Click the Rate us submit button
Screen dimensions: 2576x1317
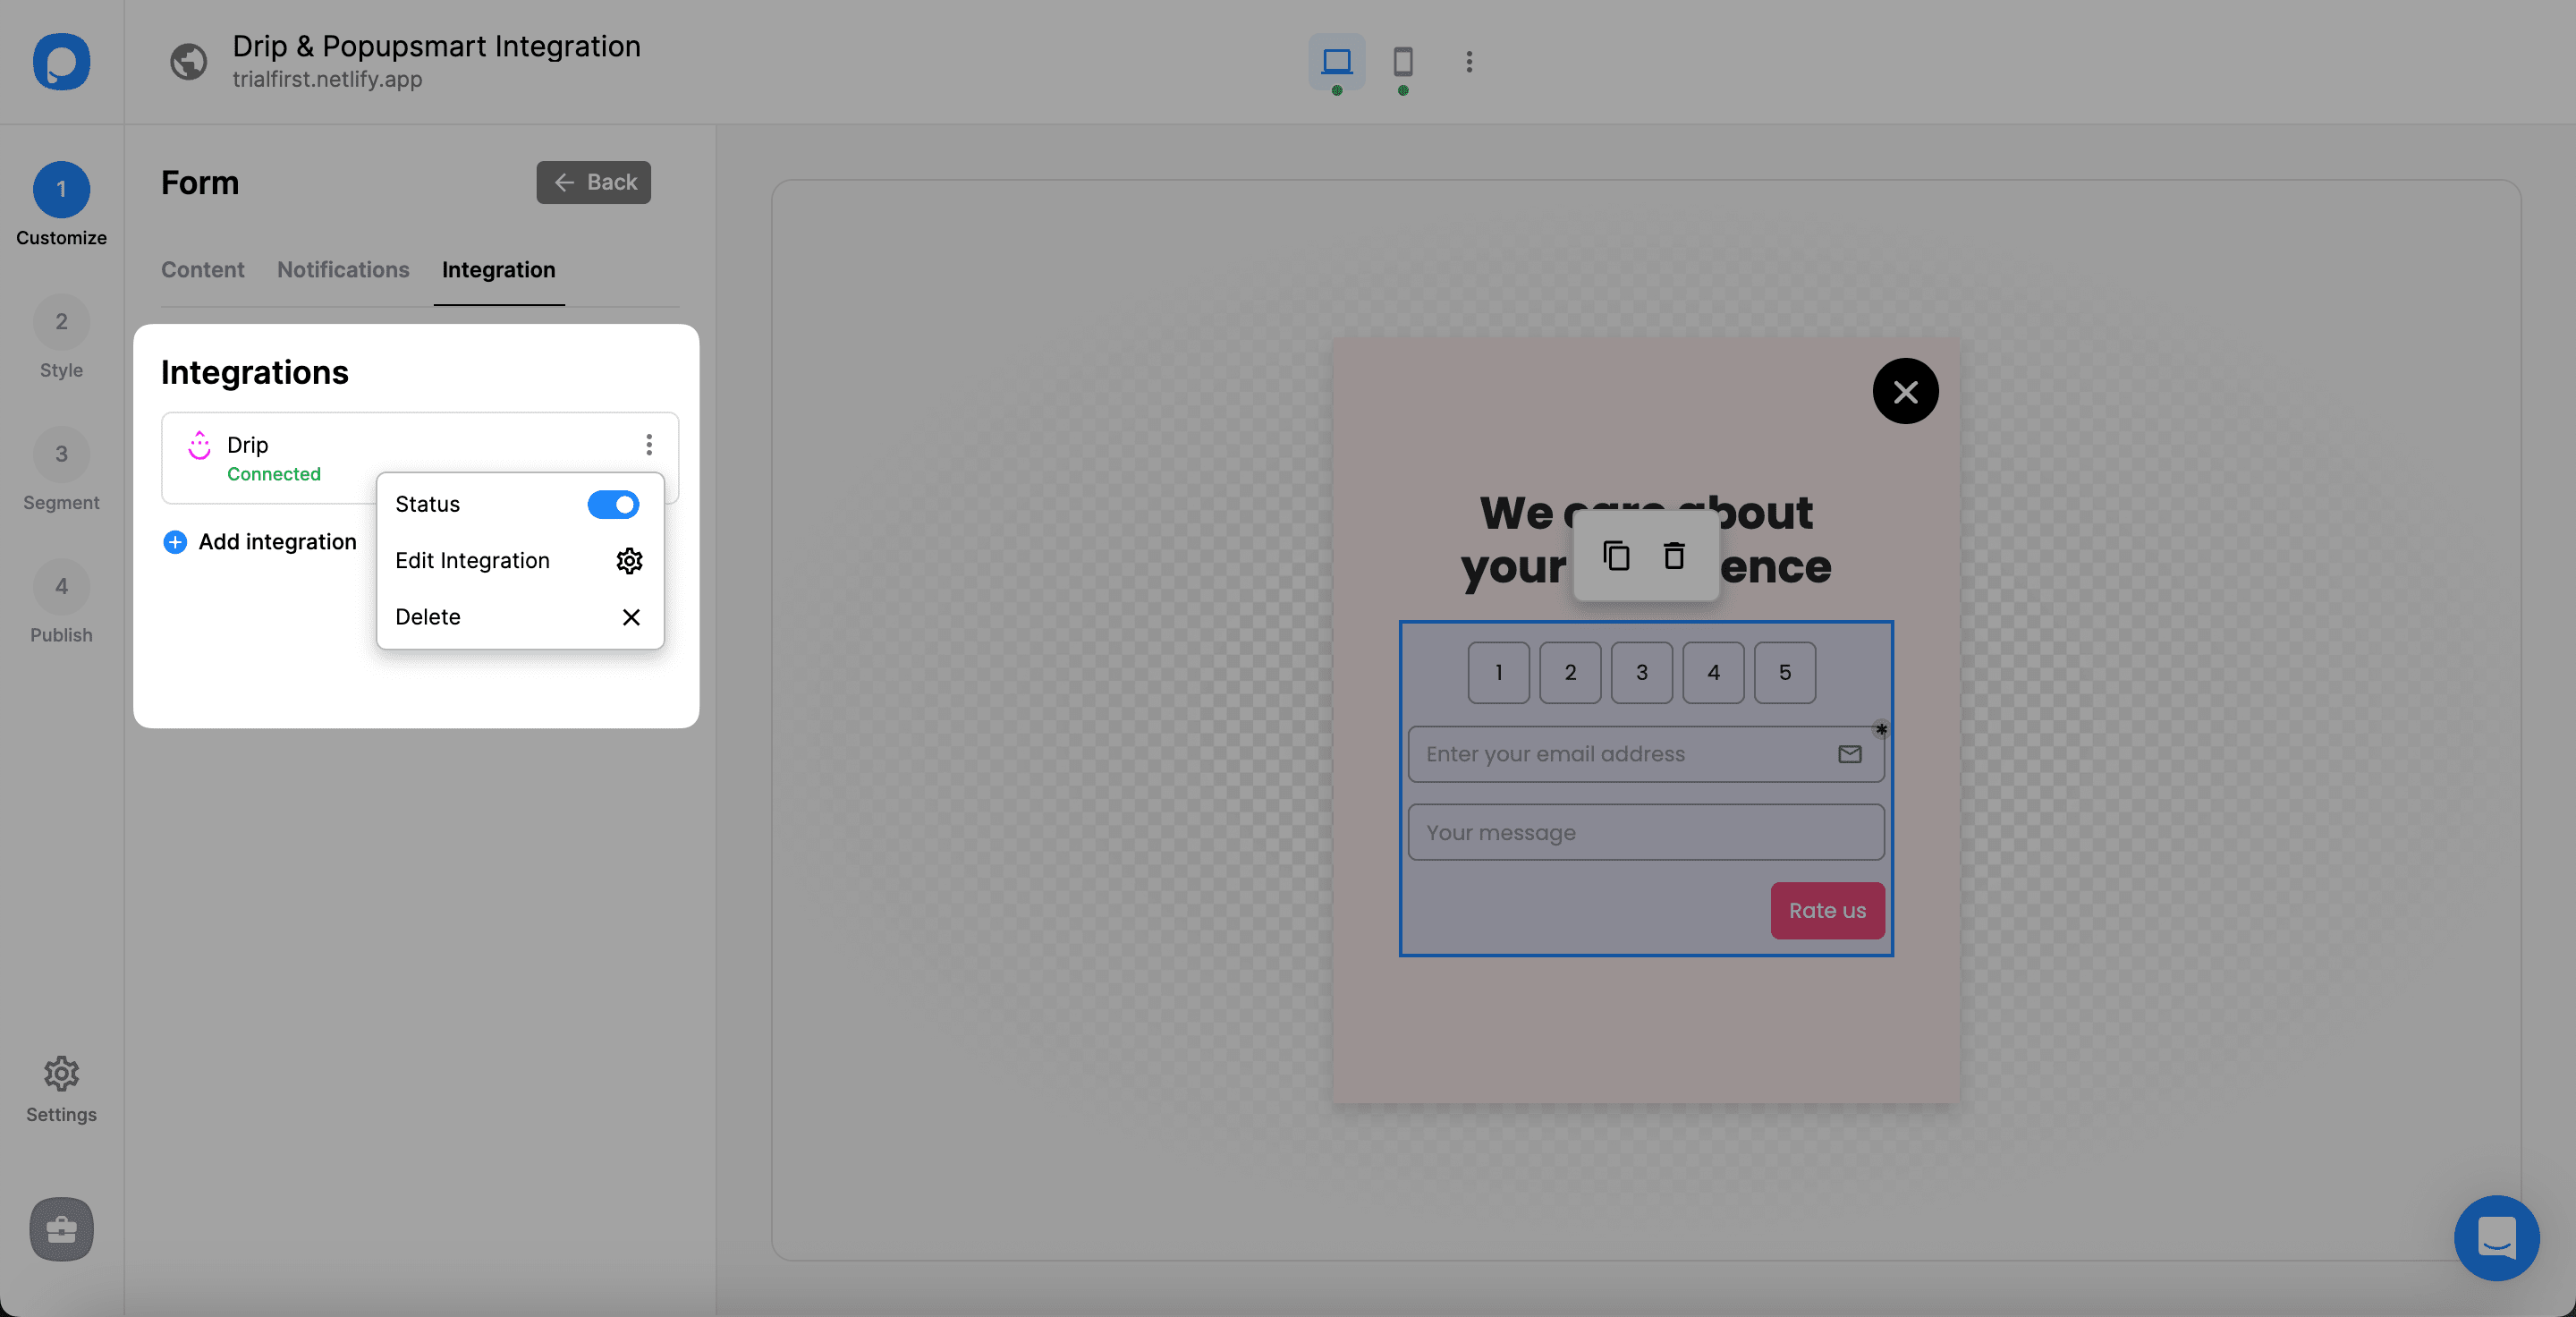[x=1827, y=909]
